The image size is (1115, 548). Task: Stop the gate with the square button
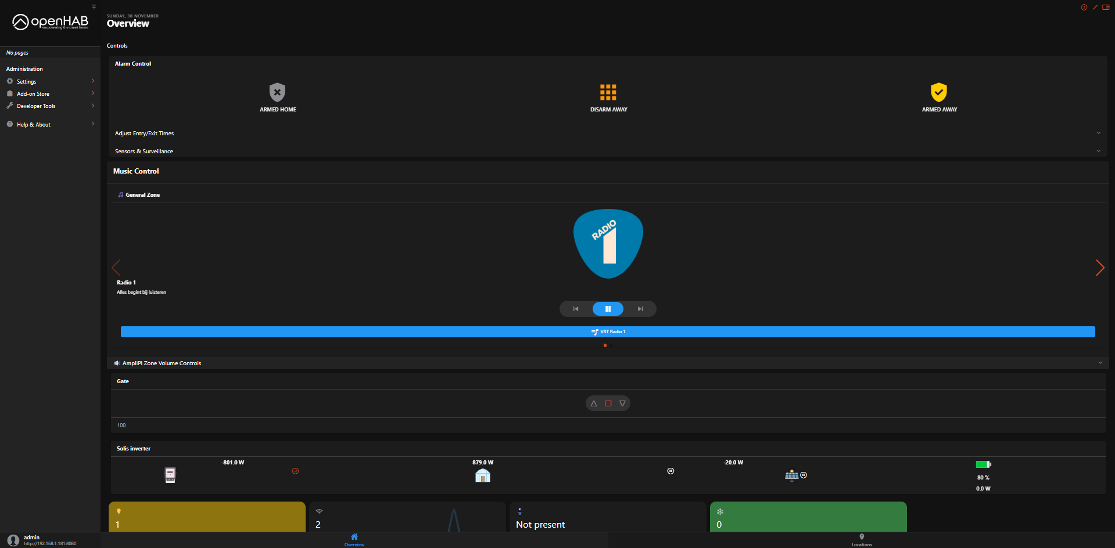click(x=608, y=403)
